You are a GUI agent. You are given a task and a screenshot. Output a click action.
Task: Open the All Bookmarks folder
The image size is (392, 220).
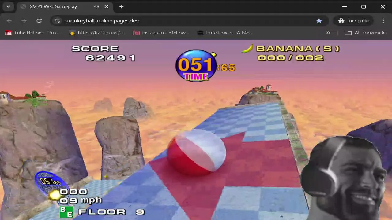[366, 33]
